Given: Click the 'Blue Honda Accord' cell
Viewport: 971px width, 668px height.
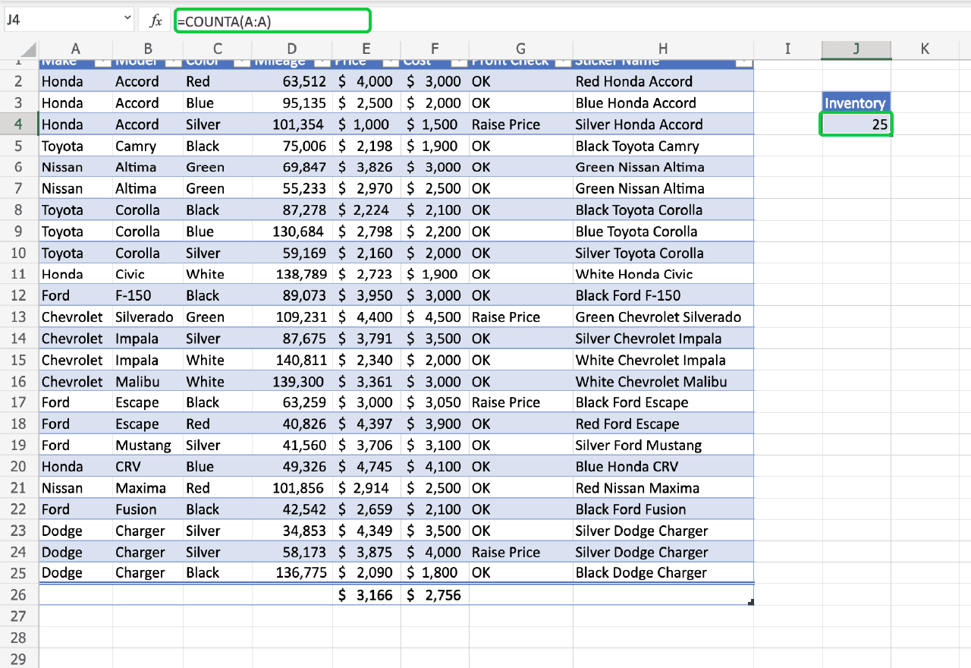Looking at the screenshot, I should click(663, 102).
